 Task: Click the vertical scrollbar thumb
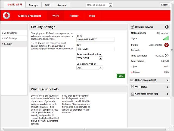pos(172,50)
